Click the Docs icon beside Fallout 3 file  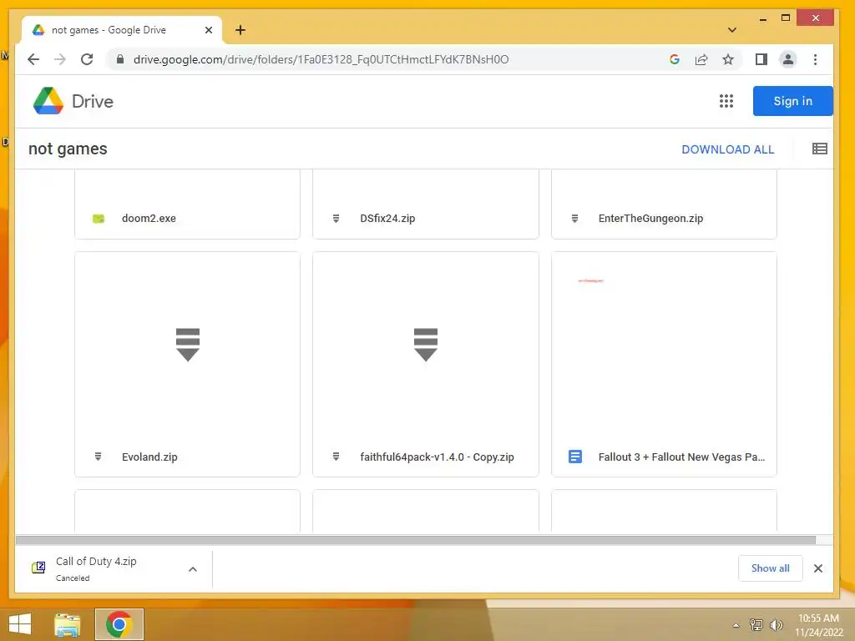574,457
